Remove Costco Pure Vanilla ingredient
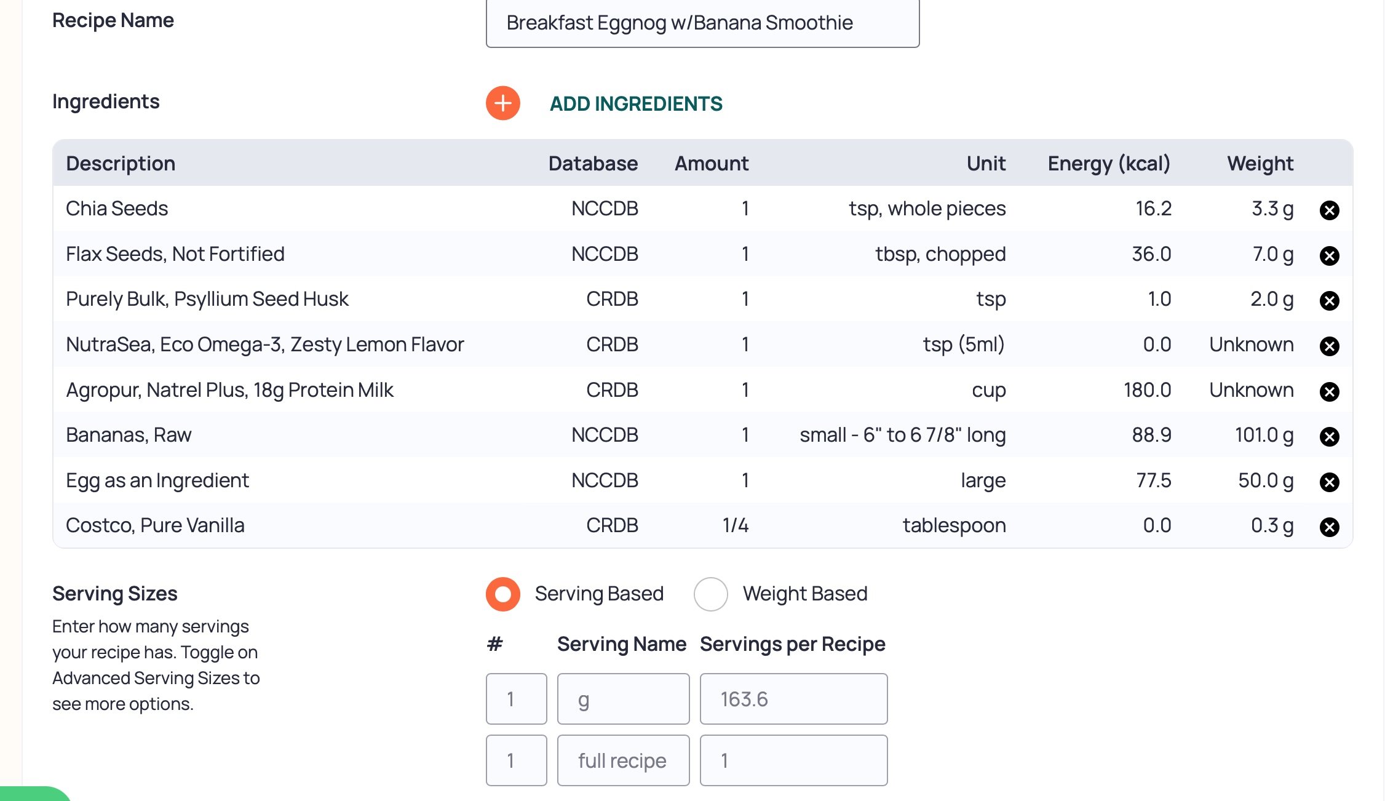 point(1329,527)
